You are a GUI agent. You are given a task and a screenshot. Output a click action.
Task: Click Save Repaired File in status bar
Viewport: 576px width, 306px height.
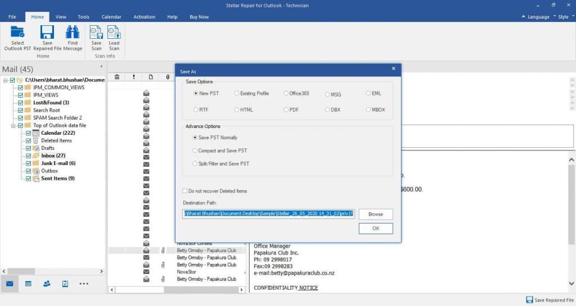(x=550, y=300)
